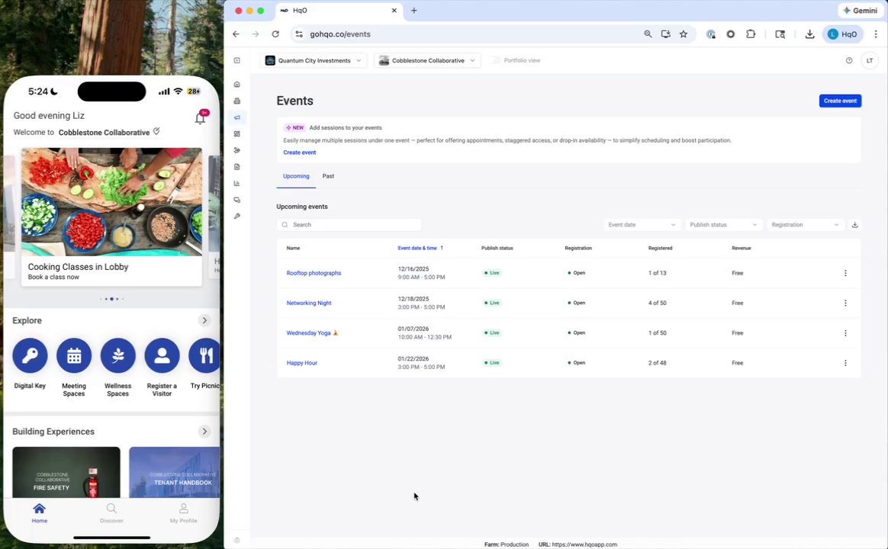Click the blue Create event button
This screenshot has height=549, width=888.
point(840,101)
